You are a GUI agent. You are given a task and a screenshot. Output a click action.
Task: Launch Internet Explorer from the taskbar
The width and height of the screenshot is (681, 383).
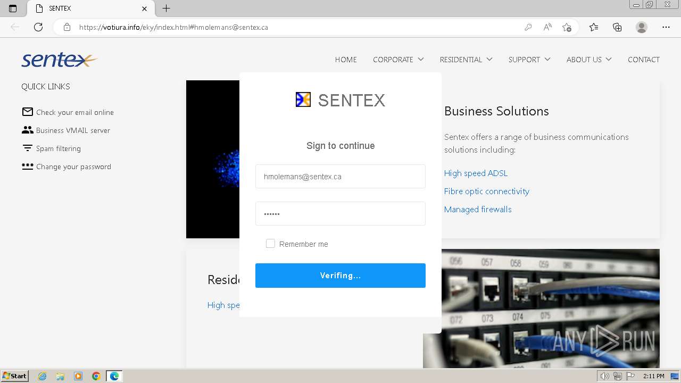click(42, 376)
